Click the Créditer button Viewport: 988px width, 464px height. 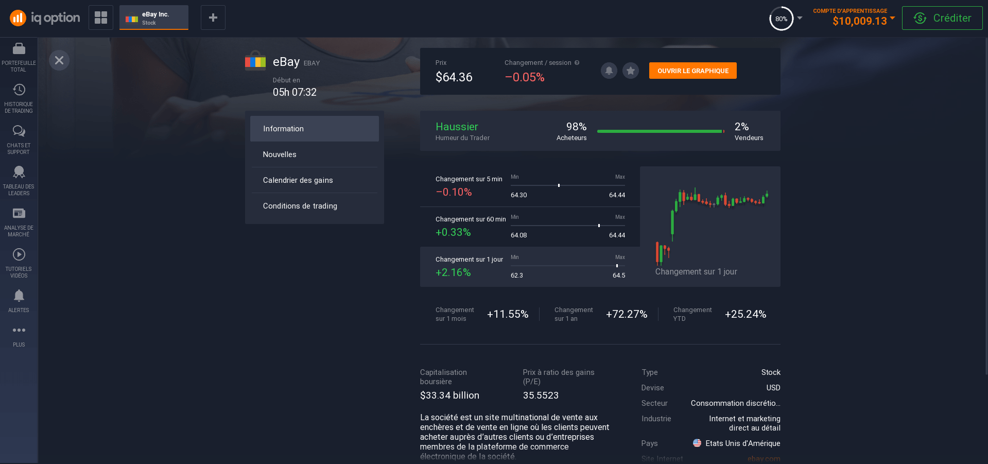(942, 18)
